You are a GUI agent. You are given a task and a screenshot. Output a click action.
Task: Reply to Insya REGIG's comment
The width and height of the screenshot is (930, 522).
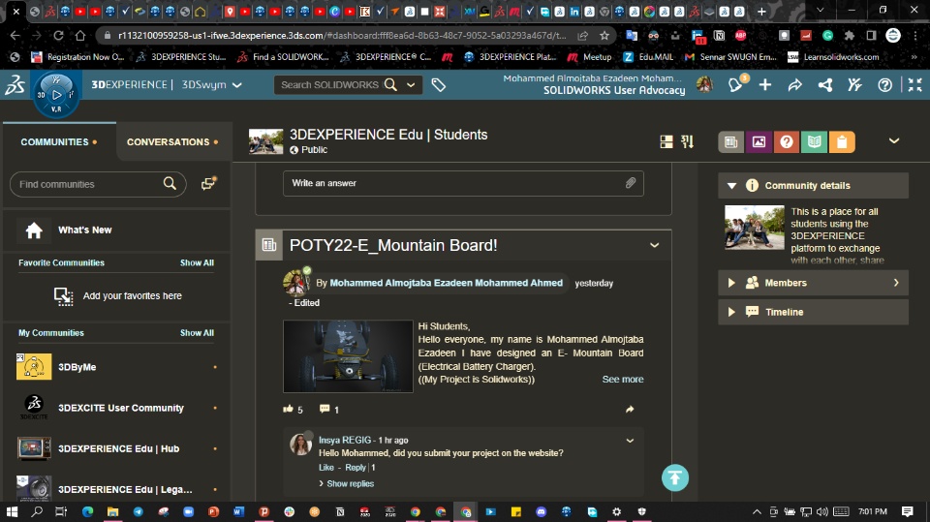tap(356, 468)
